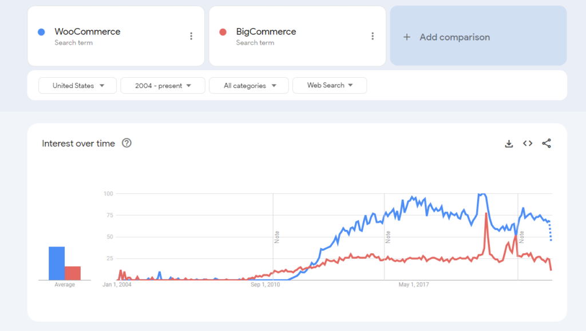Open the help icon beside Interest over time
The height and width of the screenshot is (331, 586).
(125, 143)
